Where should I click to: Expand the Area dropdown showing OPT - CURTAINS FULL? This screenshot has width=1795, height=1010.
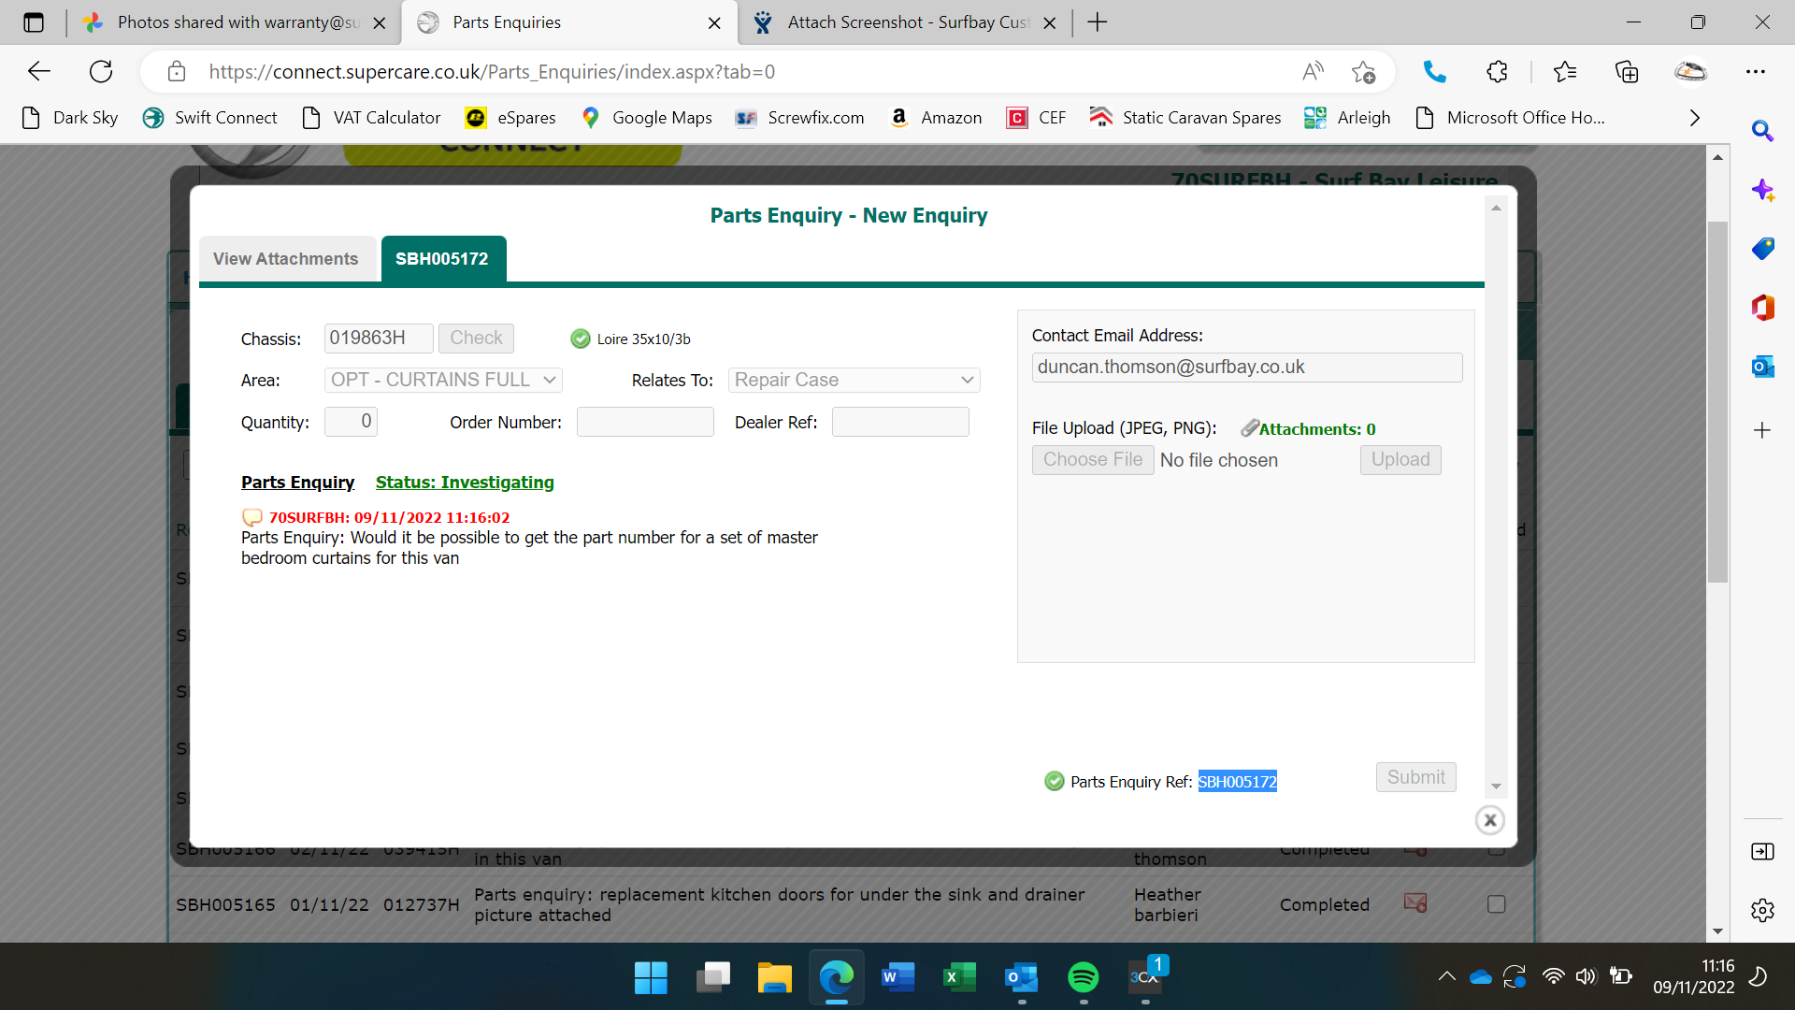443,380
